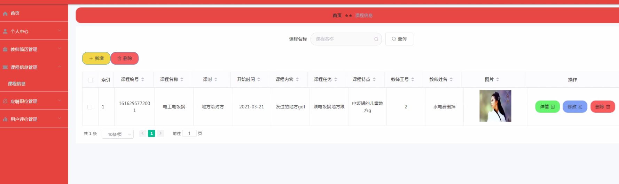Click the green 详情 button
619x184 pixels.
click(x=547, y=107)
